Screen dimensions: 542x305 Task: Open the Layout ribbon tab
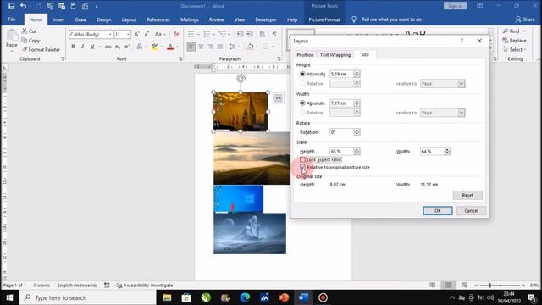pyautogui.click(x=129, y=19)
